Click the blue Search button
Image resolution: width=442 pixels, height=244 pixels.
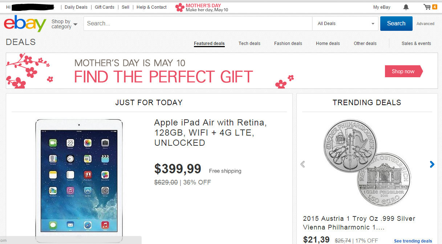(396, 24)
